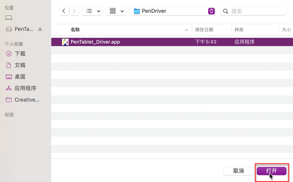Confirm with the 打开 button

click(272, 171)
